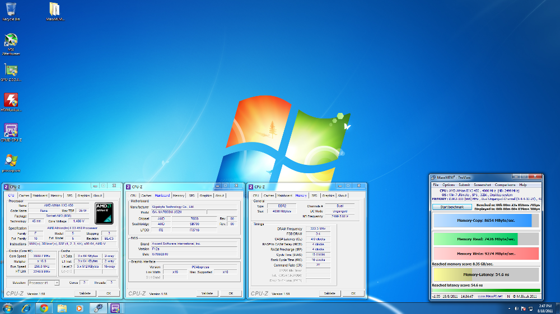Click AMD Athlon II logo in CPU-Z
The image size is (560, 314).
pyautogui.click(x=104, y=213)
